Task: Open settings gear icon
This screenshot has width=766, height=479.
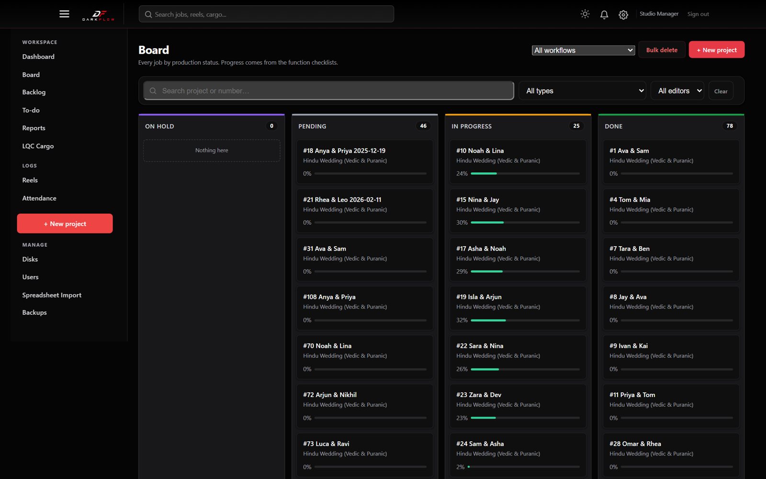Action: click(623, 14)
